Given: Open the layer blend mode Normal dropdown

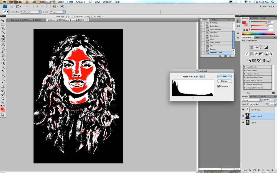Looking at the screenshot, I should coord(252,100).
